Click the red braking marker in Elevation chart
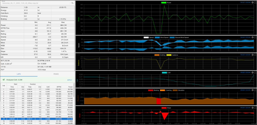 click(159, 101)
